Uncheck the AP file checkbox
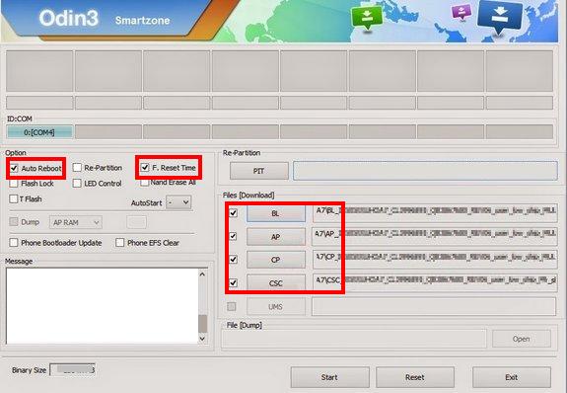 click(x=234, y=237)
